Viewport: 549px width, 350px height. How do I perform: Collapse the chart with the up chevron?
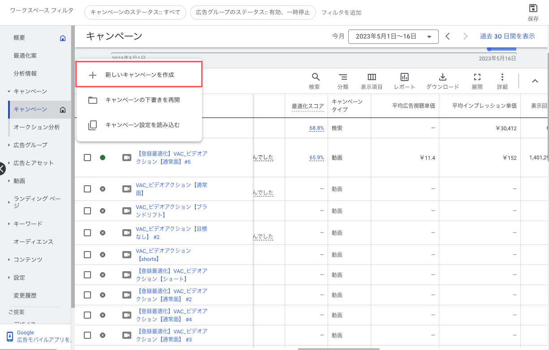click(x=535, y=81)
